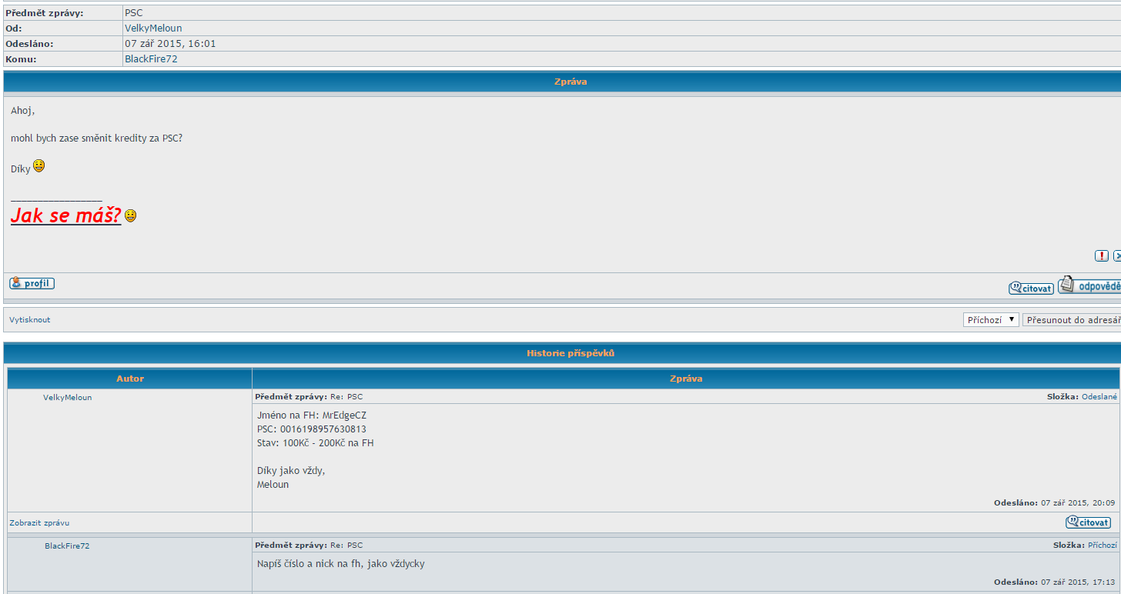Viewport: 1121px width, 594px height.
Task: Click the delete message X icon
Action: (x=1117, y=255)
